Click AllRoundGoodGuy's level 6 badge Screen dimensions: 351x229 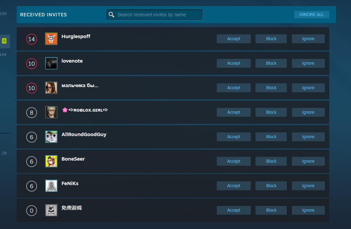pyautogui.click(x=32, y=137)
